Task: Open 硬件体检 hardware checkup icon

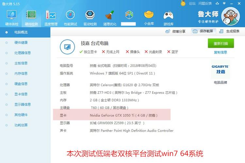Action: (11, 18)
